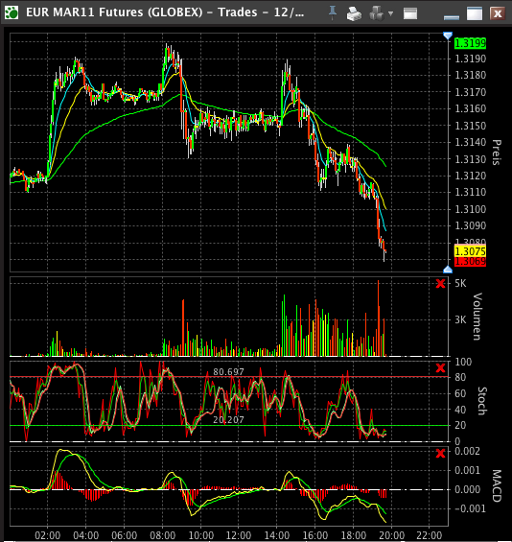Open the chart blocks configuration icon
The image size is (512, 542).
(x=376, y=13)
